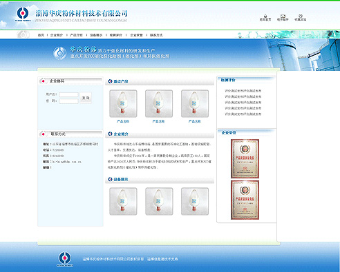340x272 pixels.
Task: Click the 登陆 login button
Action: (x=86, y=98)
